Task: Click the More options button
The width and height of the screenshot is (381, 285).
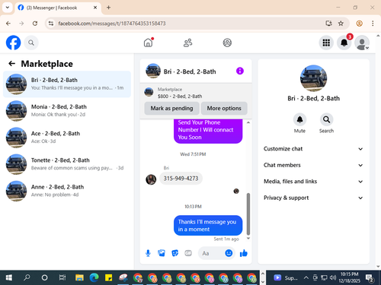Action: (224, 108)
